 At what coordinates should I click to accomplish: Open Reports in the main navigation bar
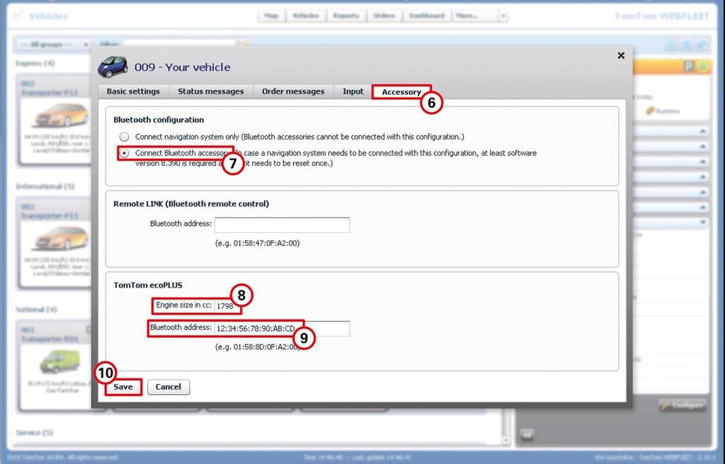[346, 16]
